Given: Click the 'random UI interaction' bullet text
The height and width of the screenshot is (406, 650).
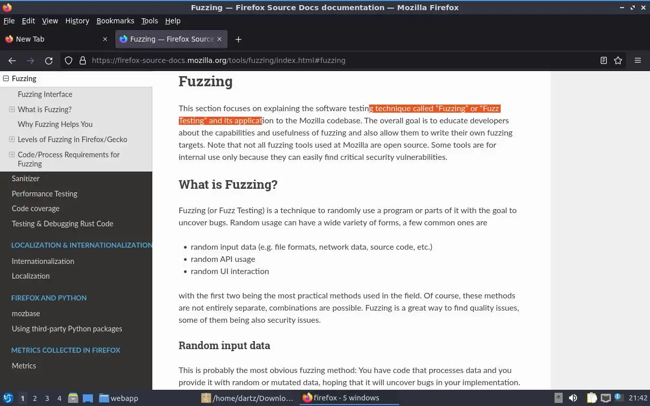Looking at the screenshot, I should coord(230,272).
